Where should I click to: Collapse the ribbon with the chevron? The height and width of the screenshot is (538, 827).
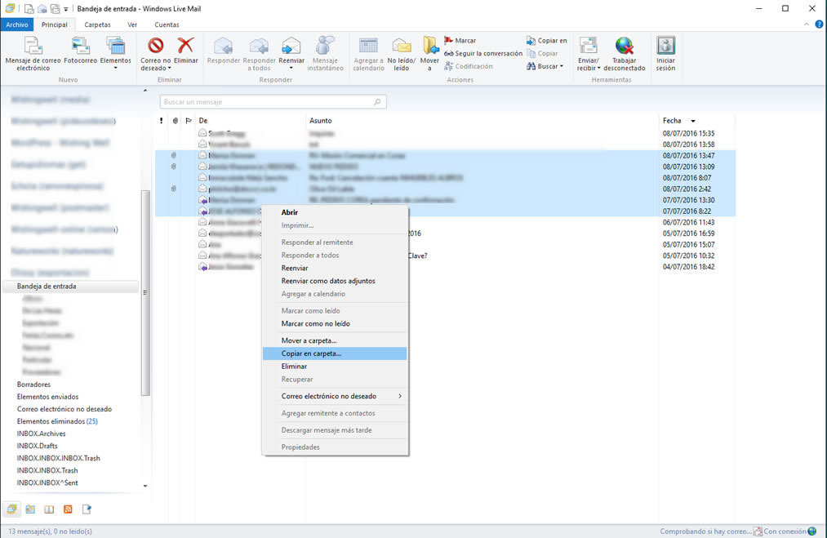point(806,24)
